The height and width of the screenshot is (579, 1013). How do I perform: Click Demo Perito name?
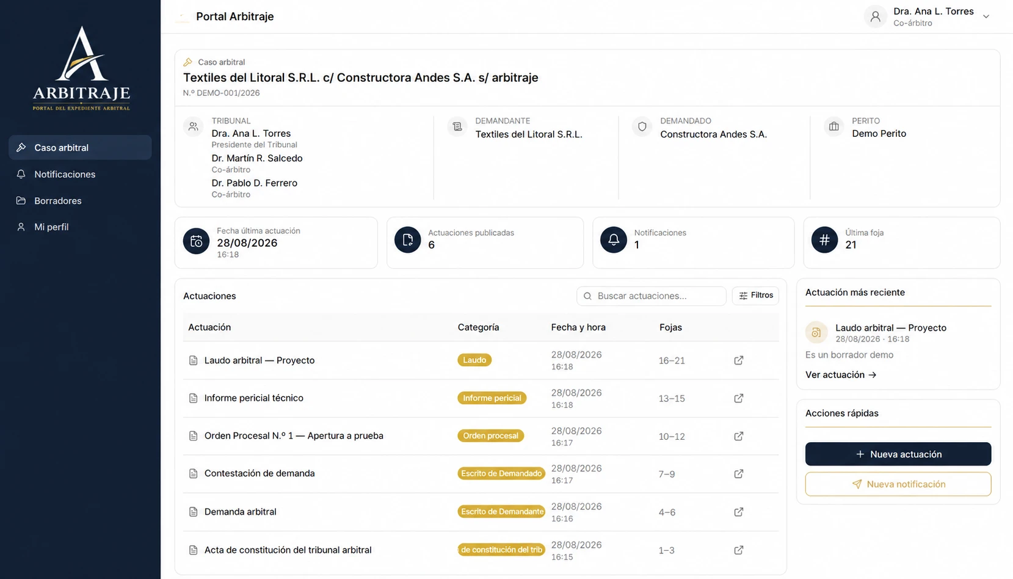[879, 134]
